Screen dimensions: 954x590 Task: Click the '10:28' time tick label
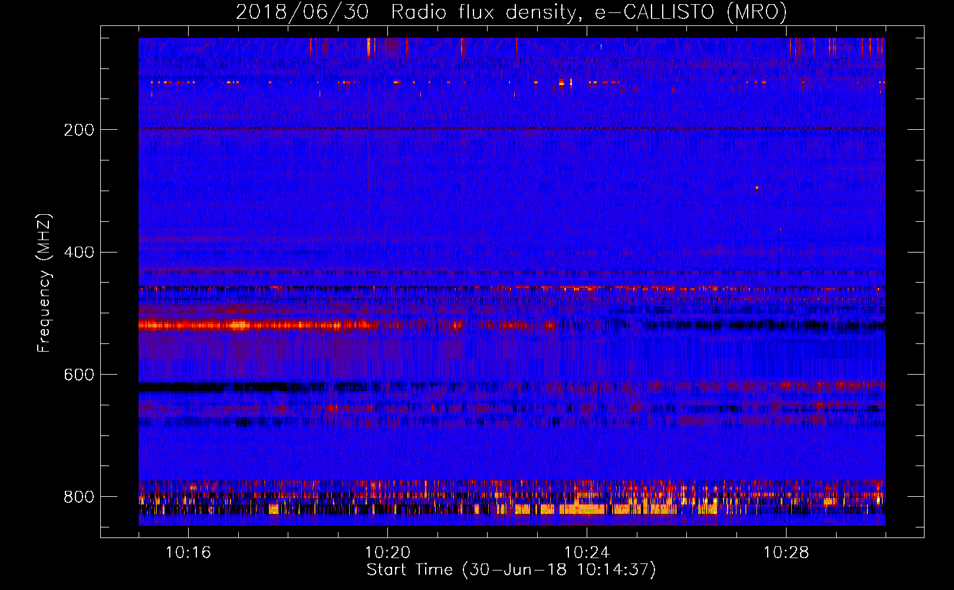786,553
